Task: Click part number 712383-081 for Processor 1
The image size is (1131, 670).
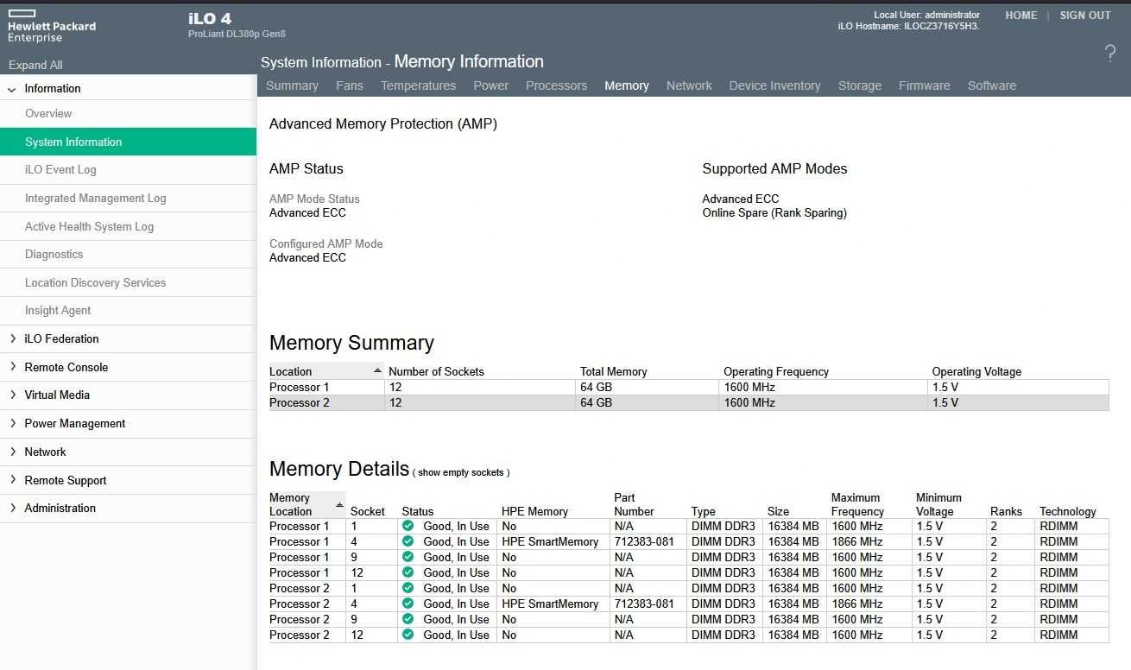Action: [644, 541]
